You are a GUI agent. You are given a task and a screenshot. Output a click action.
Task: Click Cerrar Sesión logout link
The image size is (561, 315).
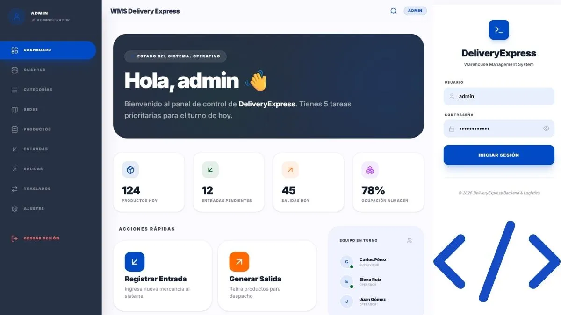[x=36, y=238]
